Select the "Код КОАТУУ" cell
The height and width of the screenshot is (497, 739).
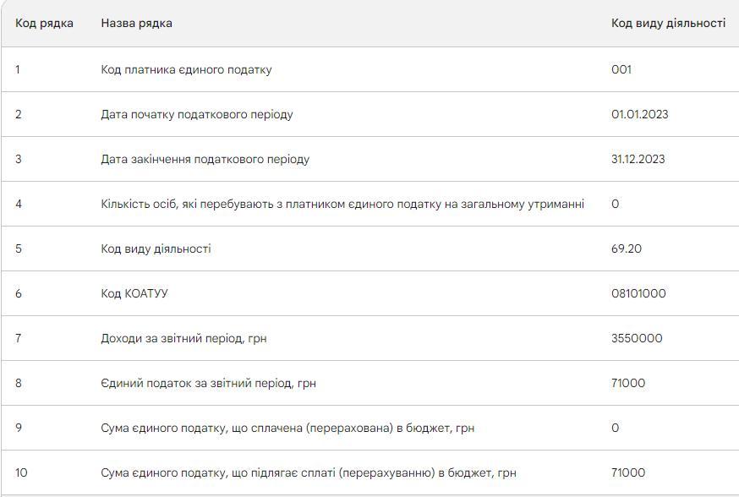pyautogui.click(x=134, y=293)
